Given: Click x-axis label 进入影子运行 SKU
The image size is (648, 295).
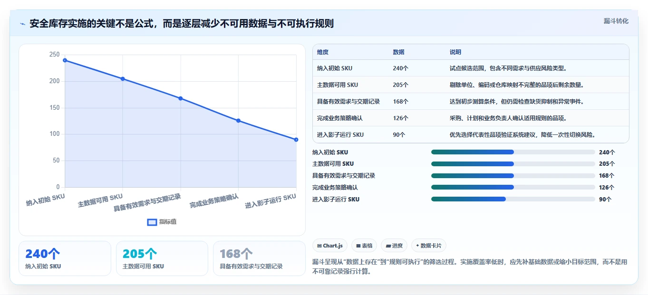Looking at the screenshot, I should pos(271,201).
